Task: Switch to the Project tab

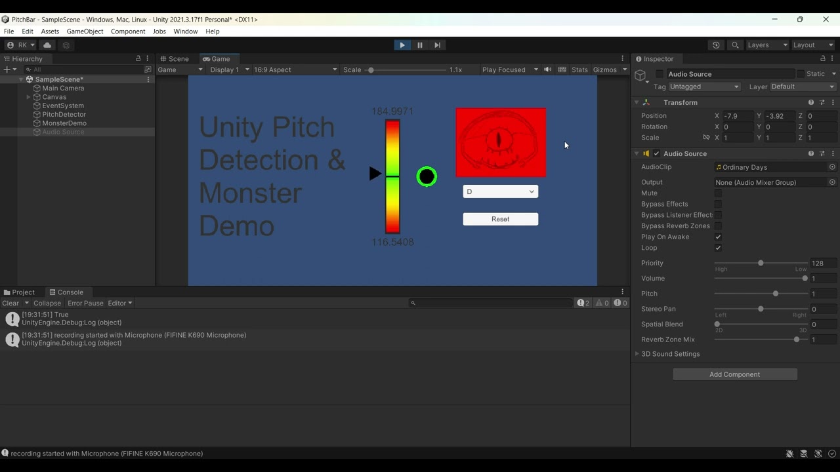Action: coord(19,292)
